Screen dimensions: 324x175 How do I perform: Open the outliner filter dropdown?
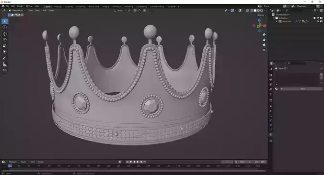point(316,11)
